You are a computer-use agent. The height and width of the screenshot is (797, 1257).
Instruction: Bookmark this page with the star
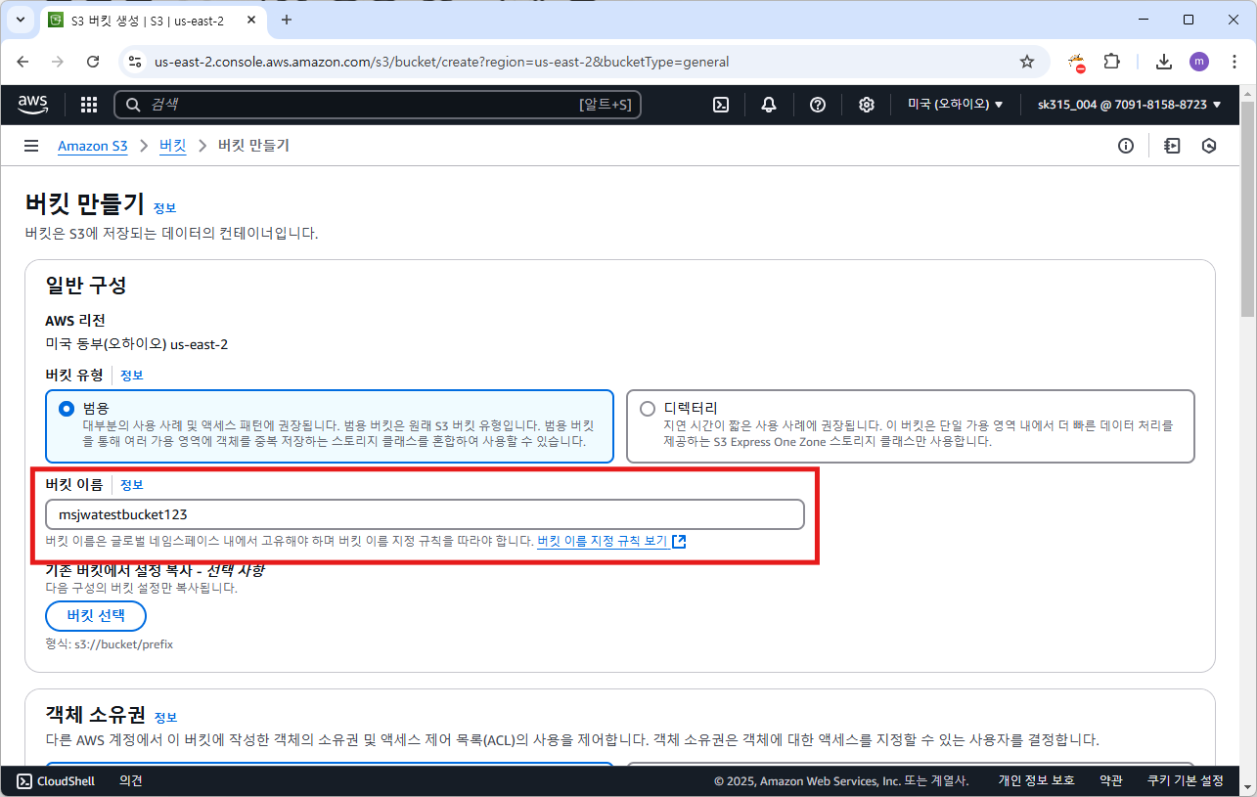[1027, 62]
